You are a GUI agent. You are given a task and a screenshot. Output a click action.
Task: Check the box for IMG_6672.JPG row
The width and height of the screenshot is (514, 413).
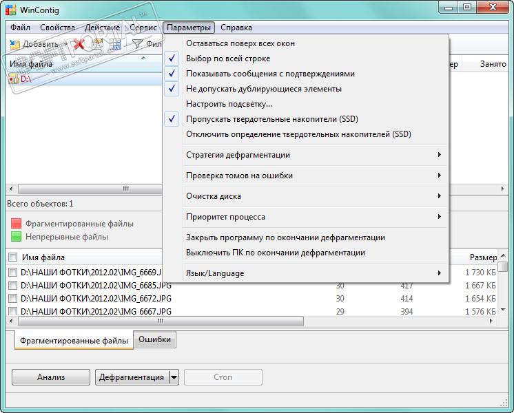click(x=13, y=298)
